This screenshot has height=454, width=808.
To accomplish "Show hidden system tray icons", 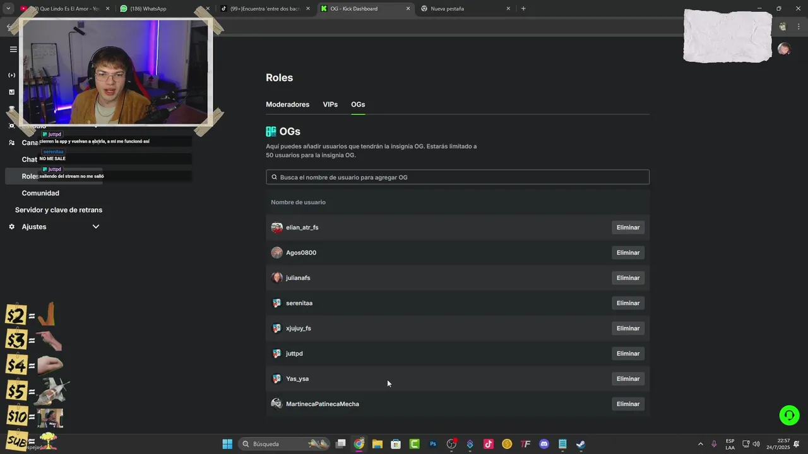I will [700, 444].
